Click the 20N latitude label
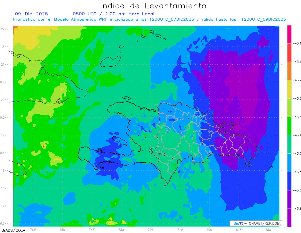The height and width of the screenshot is (233, 301). 4,100
